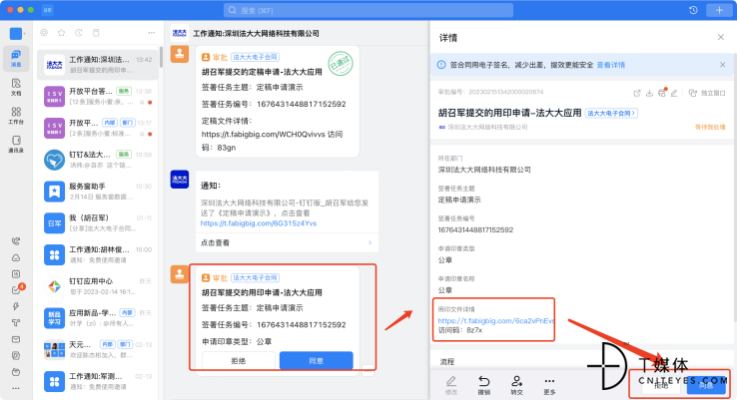Open the 工作通知:军测... conversation
The image size is (737, 400).
[x=98, y=381]
